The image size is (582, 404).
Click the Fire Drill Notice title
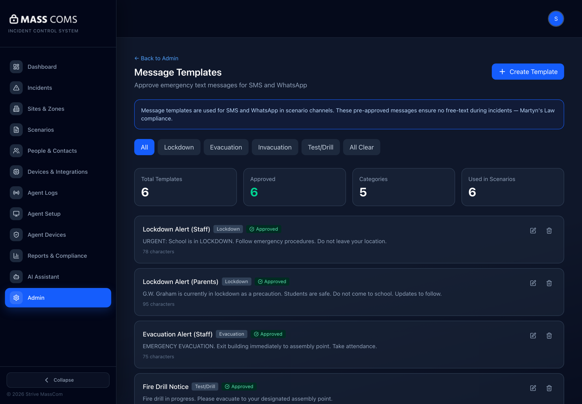click(x=166, y=387)
